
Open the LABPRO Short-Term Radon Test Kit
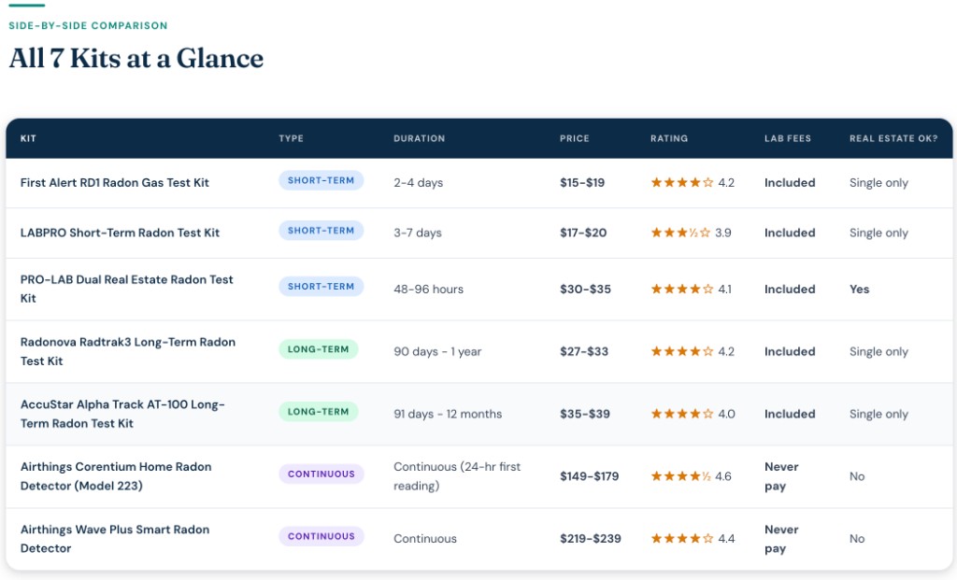pyautogui.click(x=120, y=233)
